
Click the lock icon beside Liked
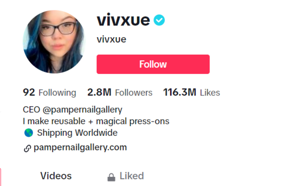[x=111, y=177]
